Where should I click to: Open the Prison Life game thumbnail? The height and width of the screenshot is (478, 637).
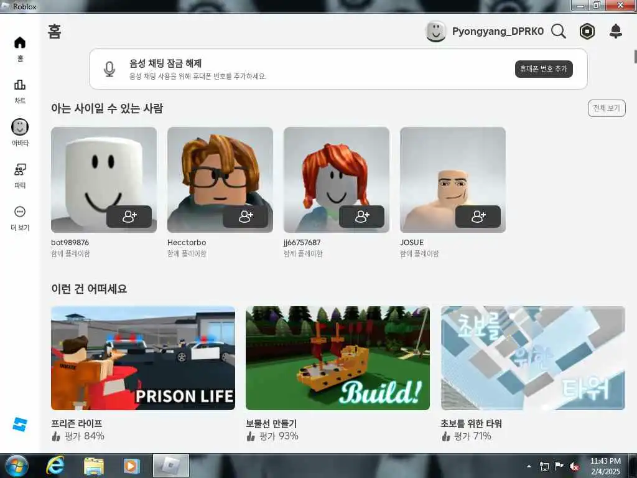coord(143,358)
